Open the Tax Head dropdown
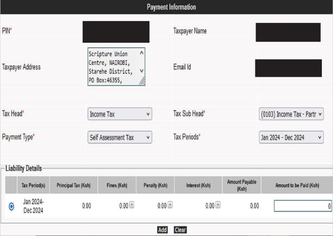 point(120,114)
